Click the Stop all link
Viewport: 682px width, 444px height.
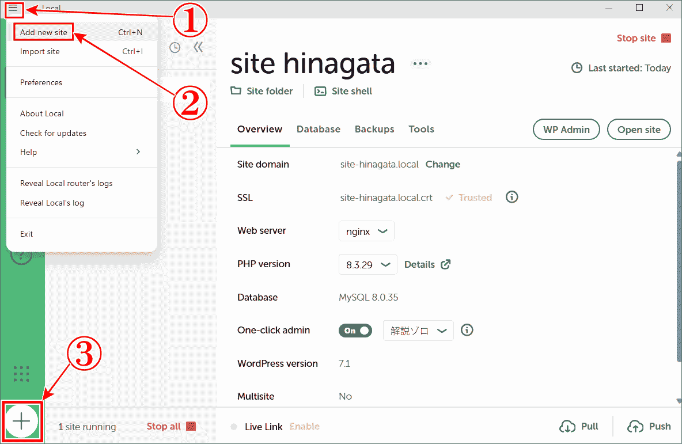click(x=164, y=426)
